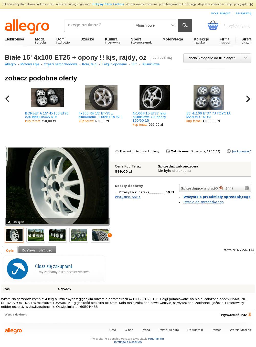Open Wszystkie przedmioty sprzedającego link
256x347 pixels.
point(217,197)
